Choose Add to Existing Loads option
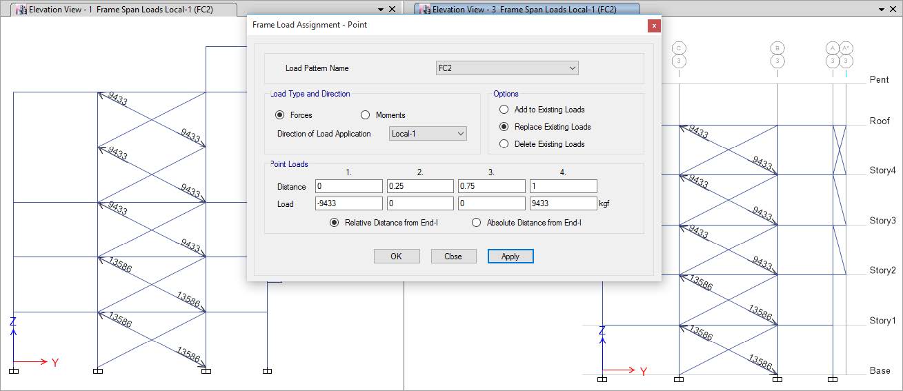 click(x=504, y=110)
